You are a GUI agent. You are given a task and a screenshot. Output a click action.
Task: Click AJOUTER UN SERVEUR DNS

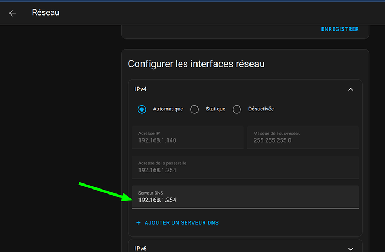coord(181,222)
